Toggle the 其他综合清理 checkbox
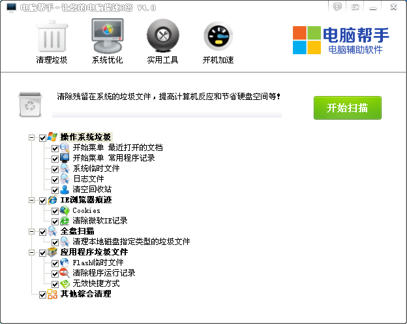This screenshot has width=407, height=324. click(x=43, y=295)
